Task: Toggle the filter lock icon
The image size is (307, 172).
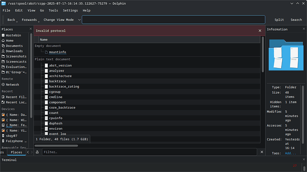Action: coord(37,152)
